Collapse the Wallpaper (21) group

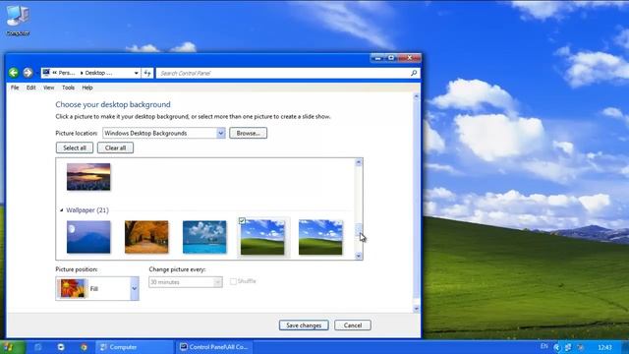pyautogui.click(x=61, y=209)
